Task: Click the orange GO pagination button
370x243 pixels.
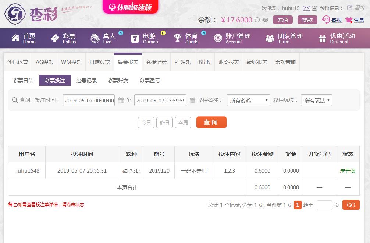Action: coord(351,205)
